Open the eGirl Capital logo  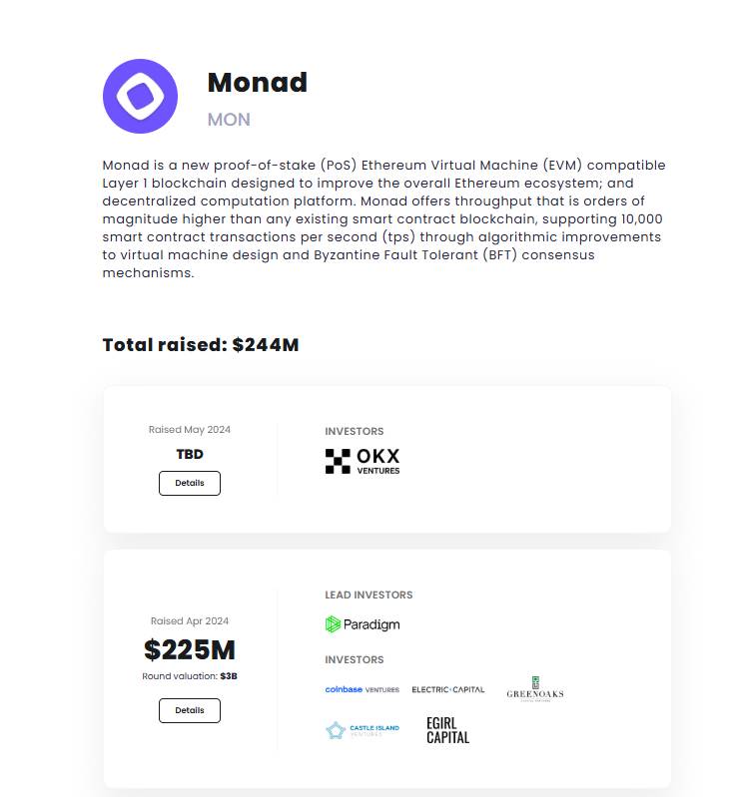point(447,730)
